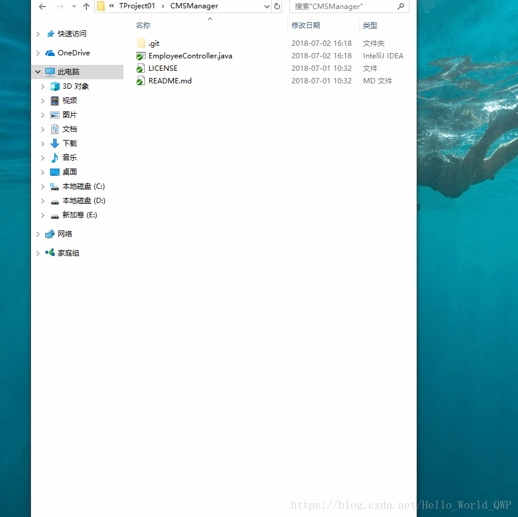Open the 图片 pictures icon
518x517 pixels.
click(54, 115)
